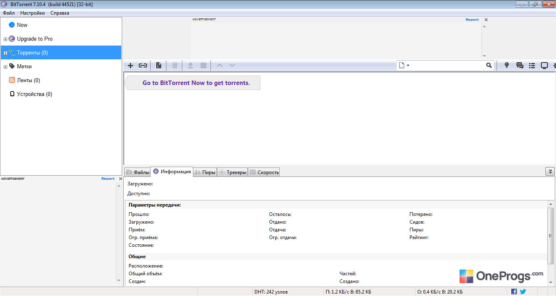The height and width of the screenshot is (296, 556).
Task: Click the Частей: label
Action: (x=348, y=274)
